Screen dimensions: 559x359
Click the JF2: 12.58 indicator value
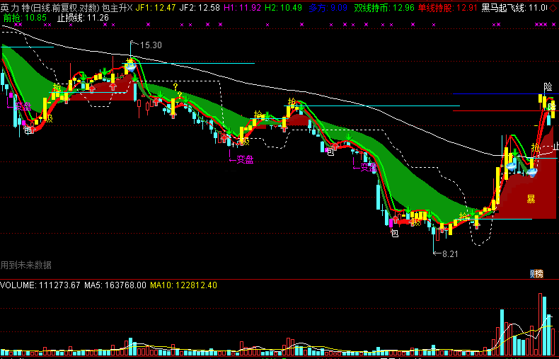tap(200, 8)
